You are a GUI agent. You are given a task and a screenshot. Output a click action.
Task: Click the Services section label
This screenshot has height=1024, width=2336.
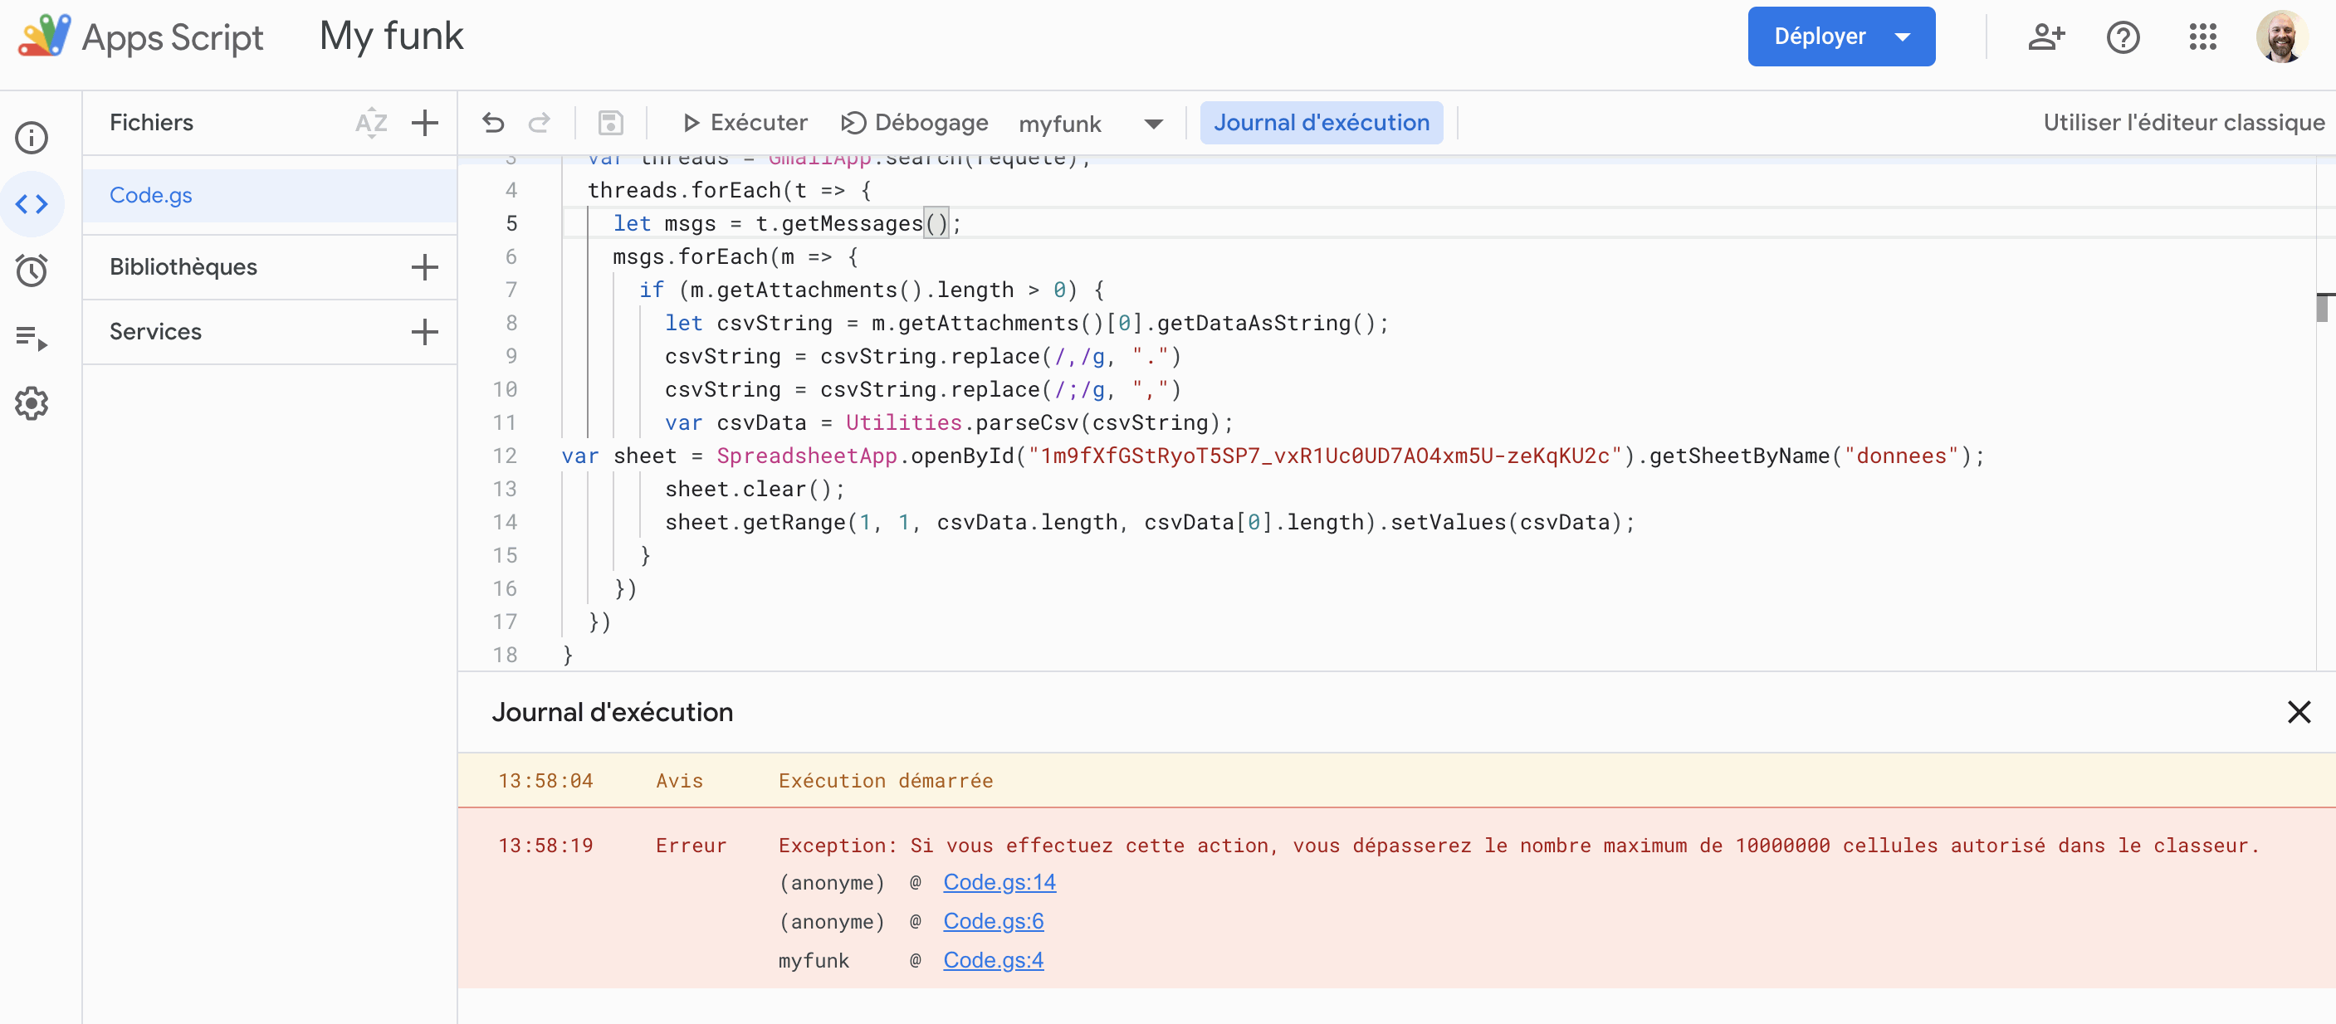pyautogui.click(x=155, y=332)
